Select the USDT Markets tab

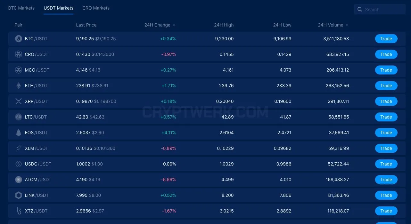(59, 8)
